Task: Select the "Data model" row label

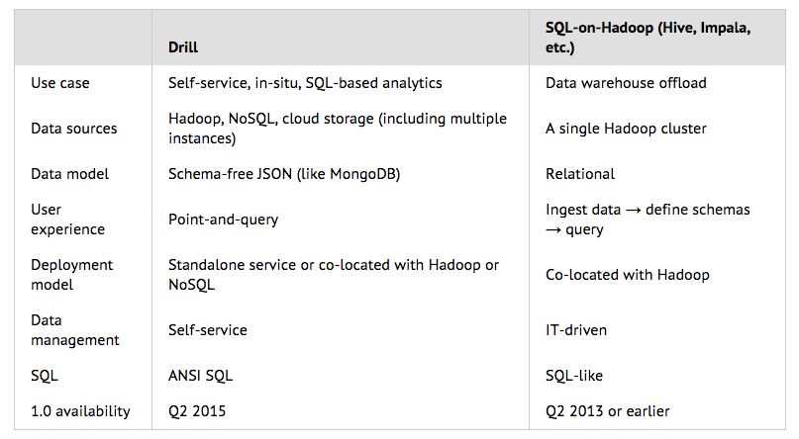Action: pyautogui.click(x=69, y=174)
